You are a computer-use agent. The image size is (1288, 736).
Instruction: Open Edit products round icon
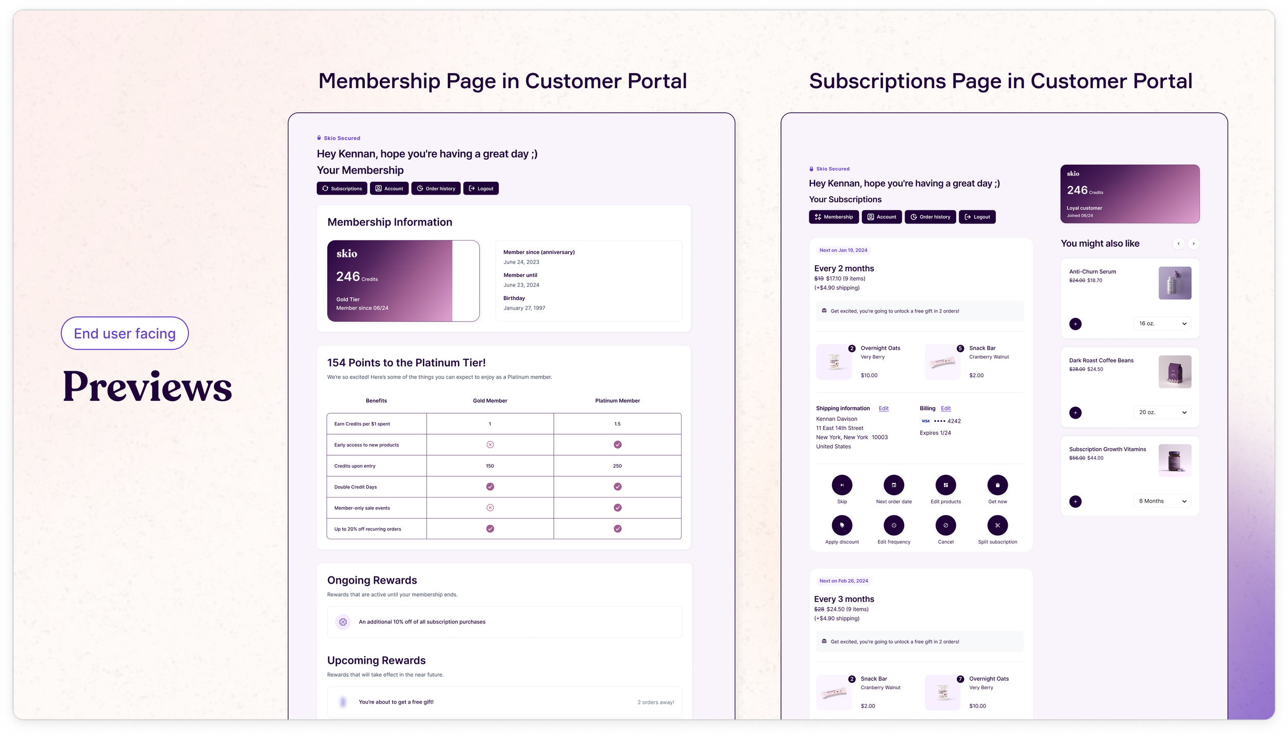point(945,485)
